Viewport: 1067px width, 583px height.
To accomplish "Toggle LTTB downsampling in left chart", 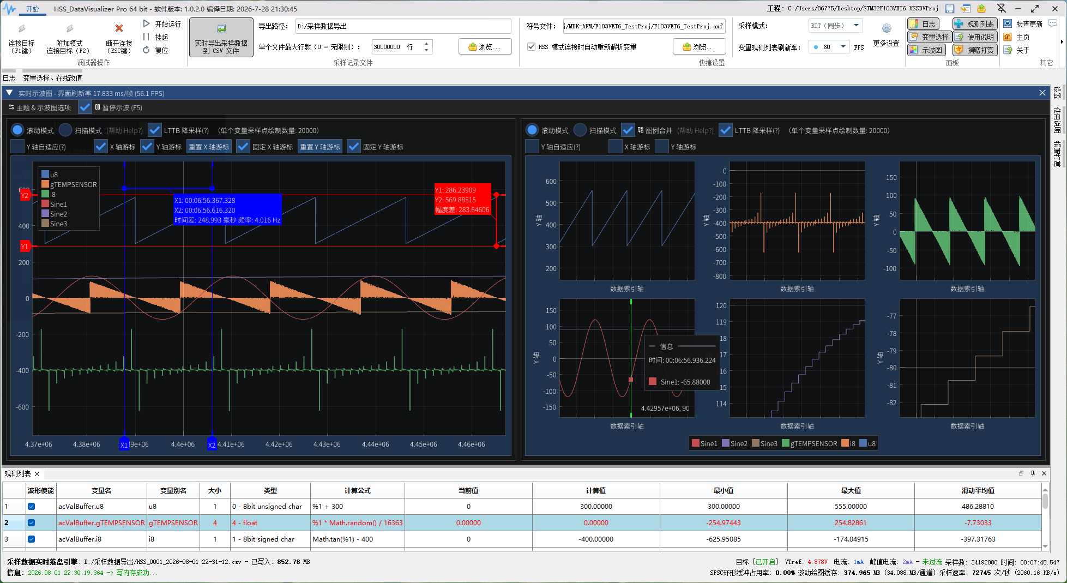I will point(155,130).
